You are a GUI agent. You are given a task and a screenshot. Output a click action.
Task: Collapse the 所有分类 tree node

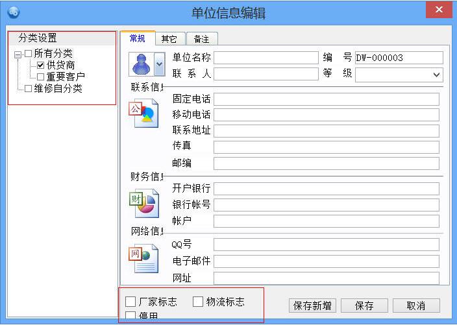click(18, 54)
